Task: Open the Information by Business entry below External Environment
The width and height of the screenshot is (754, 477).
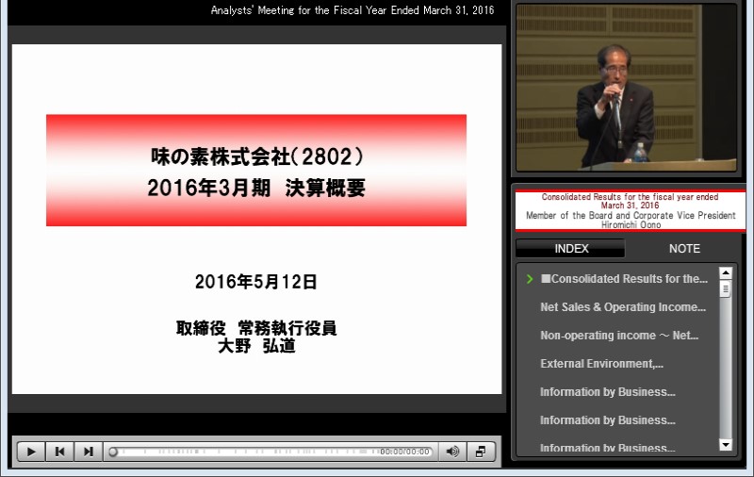Action: point(607,392)
